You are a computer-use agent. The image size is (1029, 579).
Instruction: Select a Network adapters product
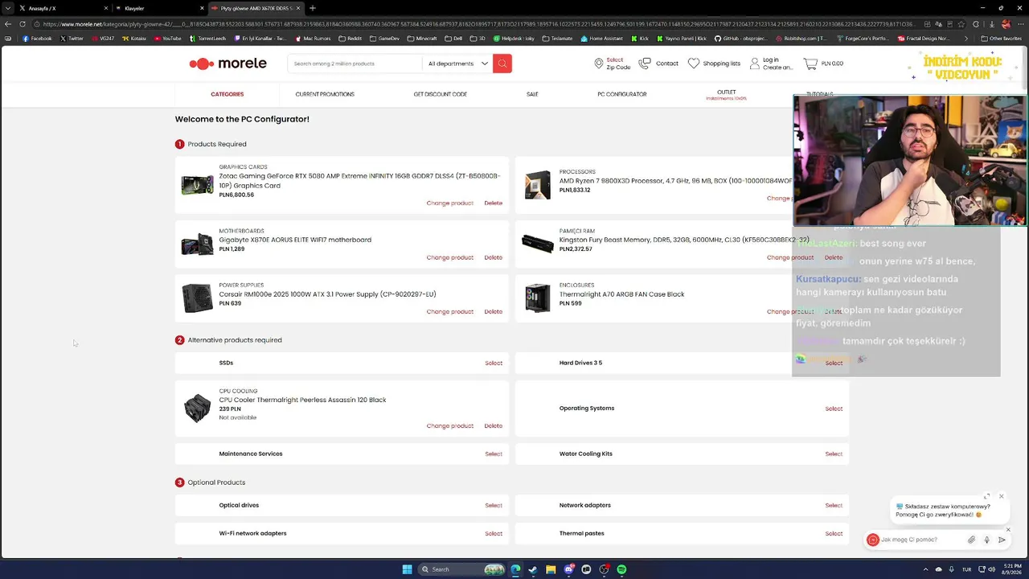(x=834, y=505)
